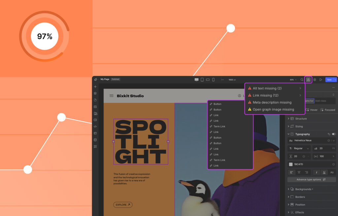Toggle italic text style

coord(316,172)
